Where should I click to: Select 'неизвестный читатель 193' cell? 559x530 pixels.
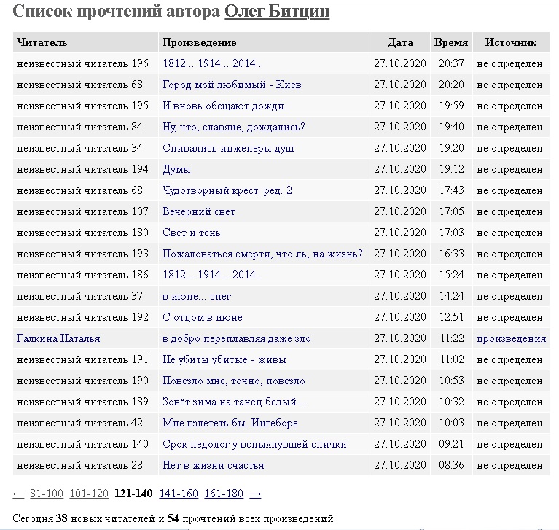85,254
